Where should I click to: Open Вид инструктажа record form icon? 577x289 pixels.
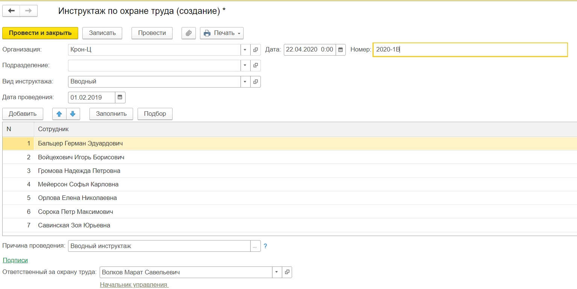256,82
